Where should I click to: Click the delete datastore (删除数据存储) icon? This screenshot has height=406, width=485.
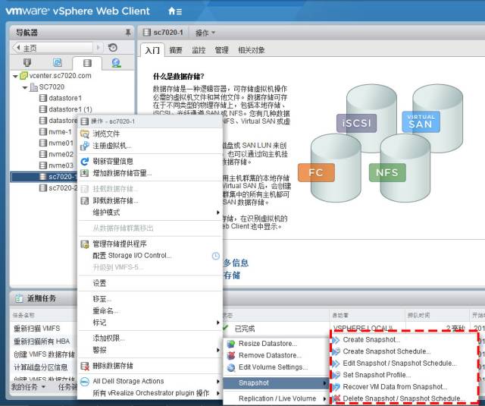[84, 366]
